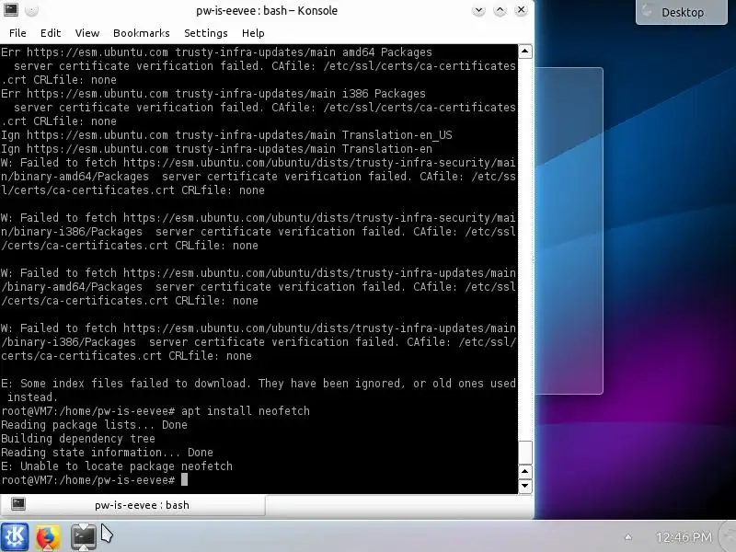Open the KDE application launcher
This screenshot has height=552, width=736.
click(15, 536)
